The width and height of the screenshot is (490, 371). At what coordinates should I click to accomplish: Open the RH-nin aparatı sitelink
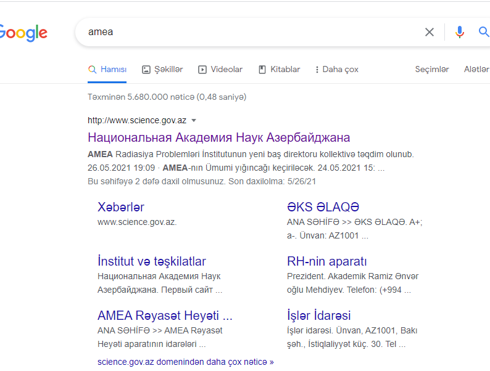tap(327, 261)
